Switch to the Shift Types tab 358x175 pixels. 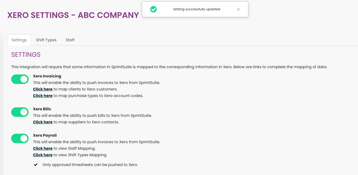[46, 40]
